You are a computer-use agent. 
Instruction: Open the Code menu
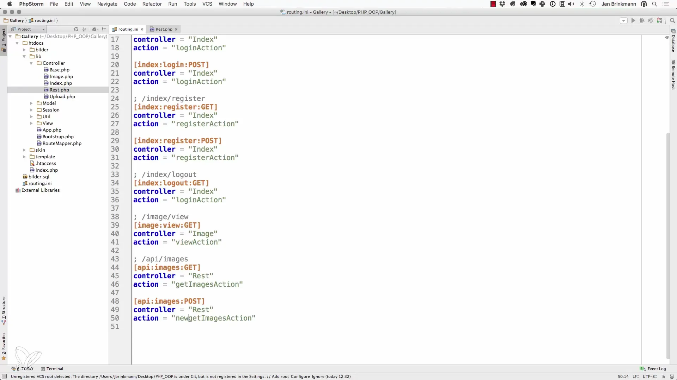(x=130, y=4)
